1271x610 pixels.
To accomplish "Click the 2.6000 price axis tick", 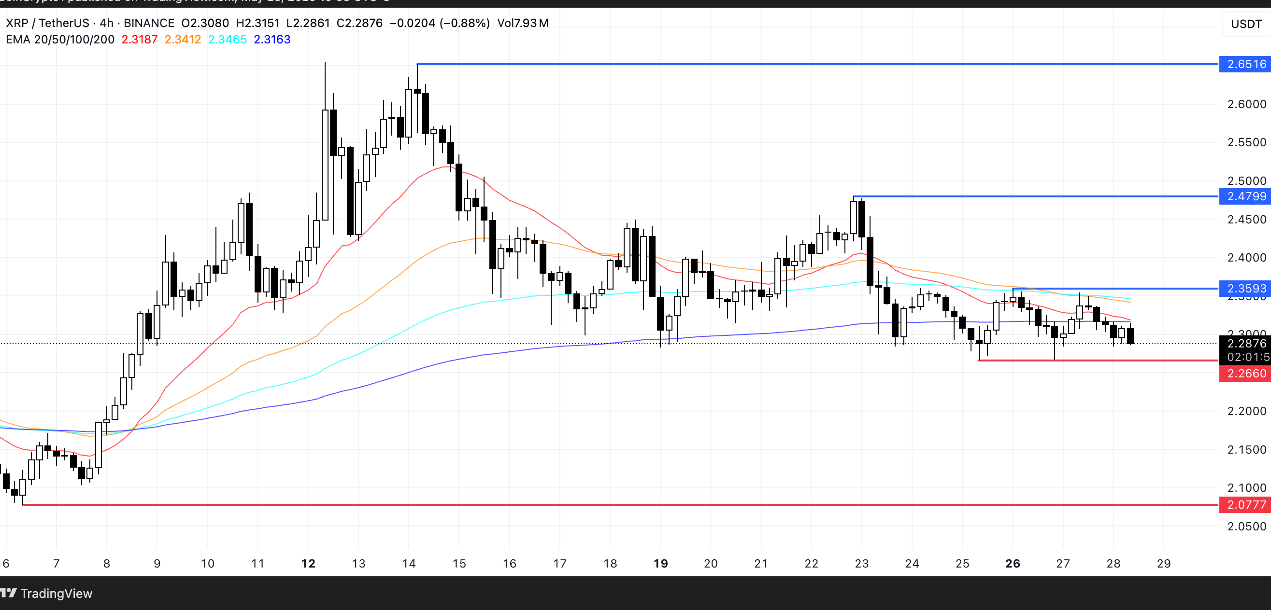I will coord(1247,104).
